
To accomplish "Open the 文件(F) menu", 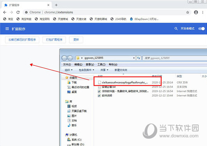I will click(67, 65).
